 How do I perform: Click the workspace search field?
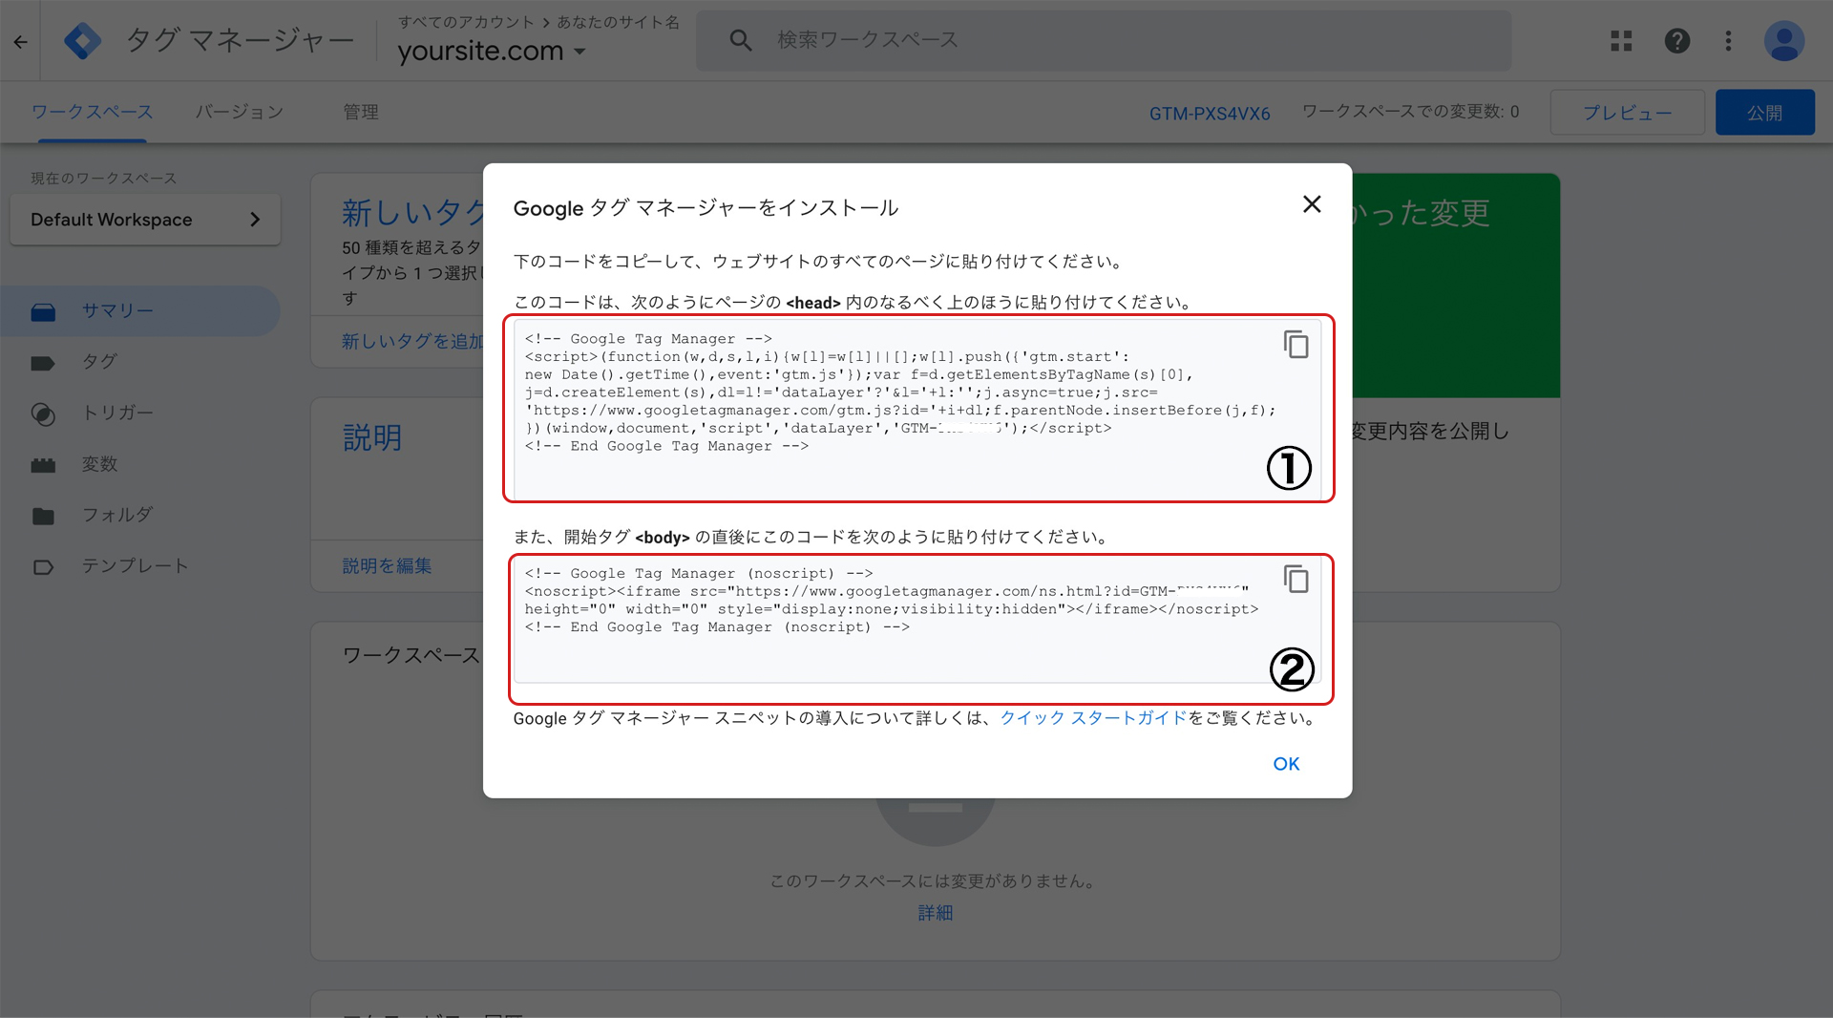[1104, 40]
